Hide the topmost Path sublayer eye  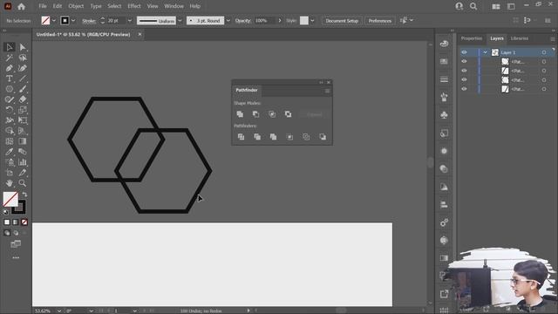point(464,62)
